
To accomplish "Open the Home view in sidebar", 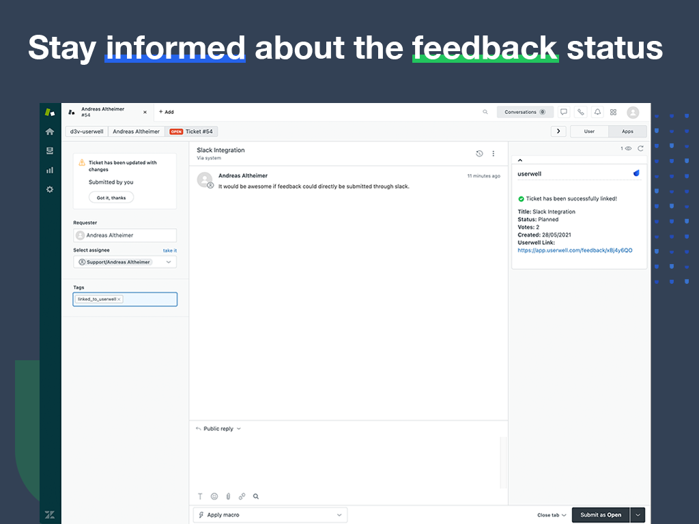I will [50, 132].
